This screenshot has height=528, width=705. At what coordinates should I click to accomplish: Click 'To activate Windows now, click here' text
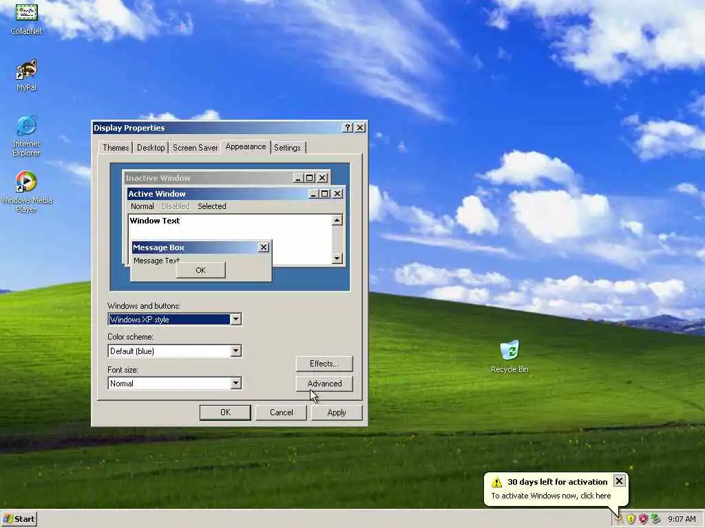(x=551, y=496)
